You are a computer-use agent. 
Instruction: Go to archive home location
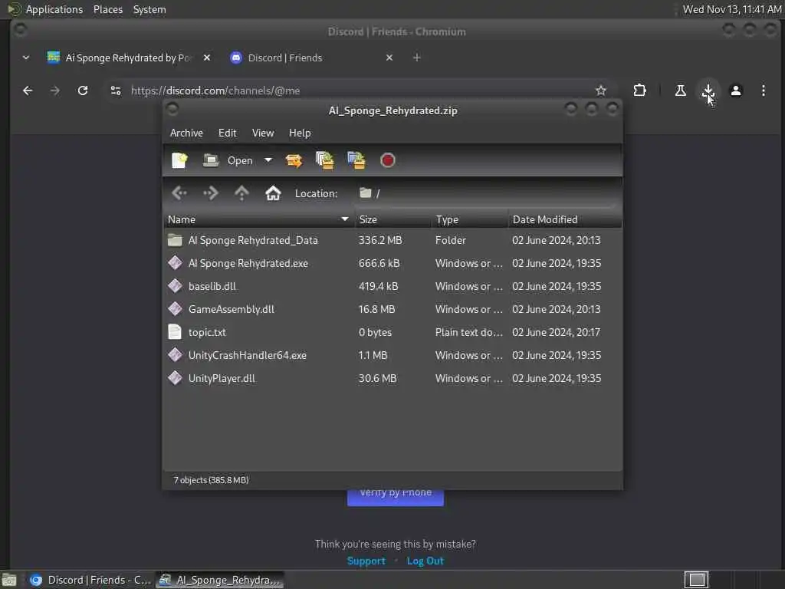click(273, 193)
